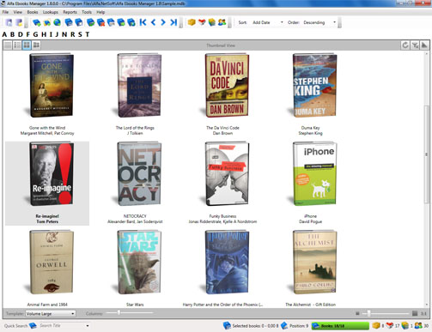Select The Da Vinci Code book cover

(227, 85)
